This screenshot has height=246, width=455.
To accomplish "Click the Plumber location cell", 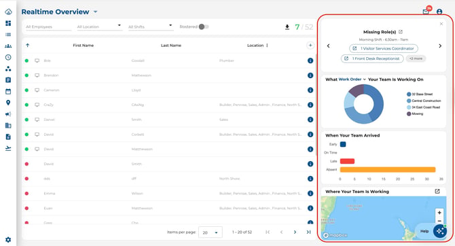I will 227,60.
